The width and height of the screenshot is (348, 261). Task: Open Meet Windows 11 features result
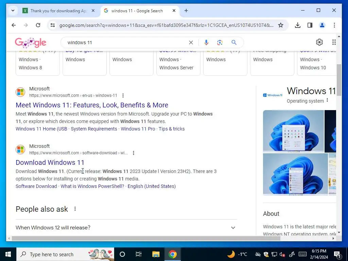92,105
